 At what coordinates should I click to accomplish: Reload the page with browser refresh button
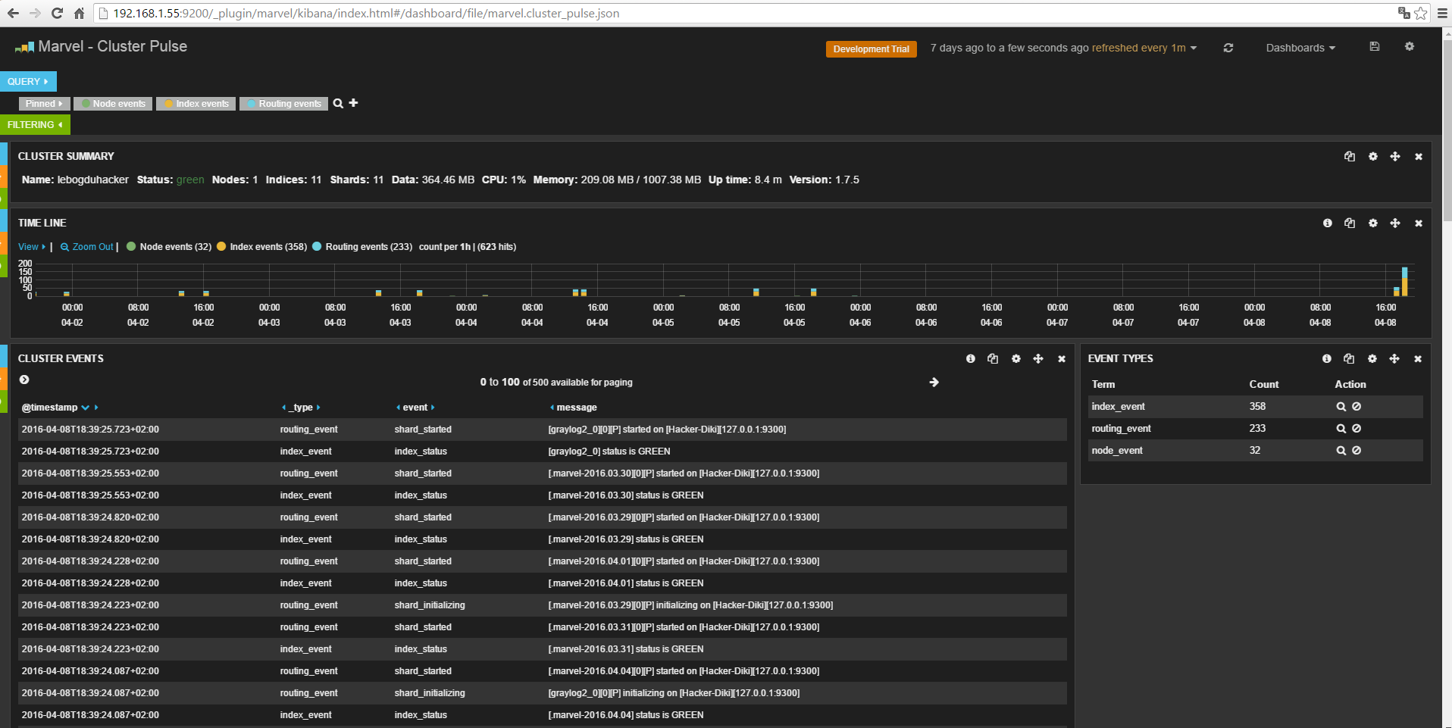point(57,13)
